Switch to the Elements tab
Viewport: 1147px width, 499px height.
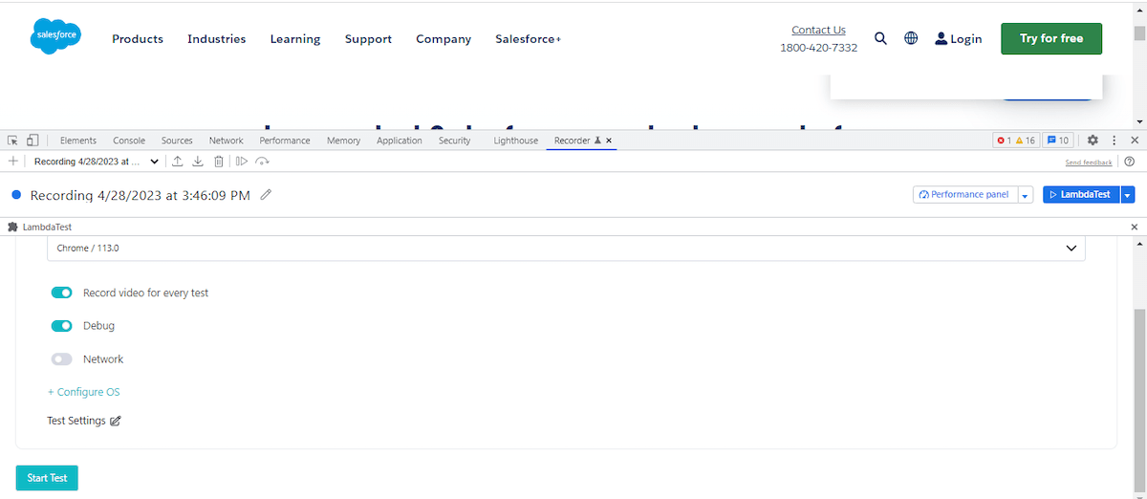click(x=78, y=141)
